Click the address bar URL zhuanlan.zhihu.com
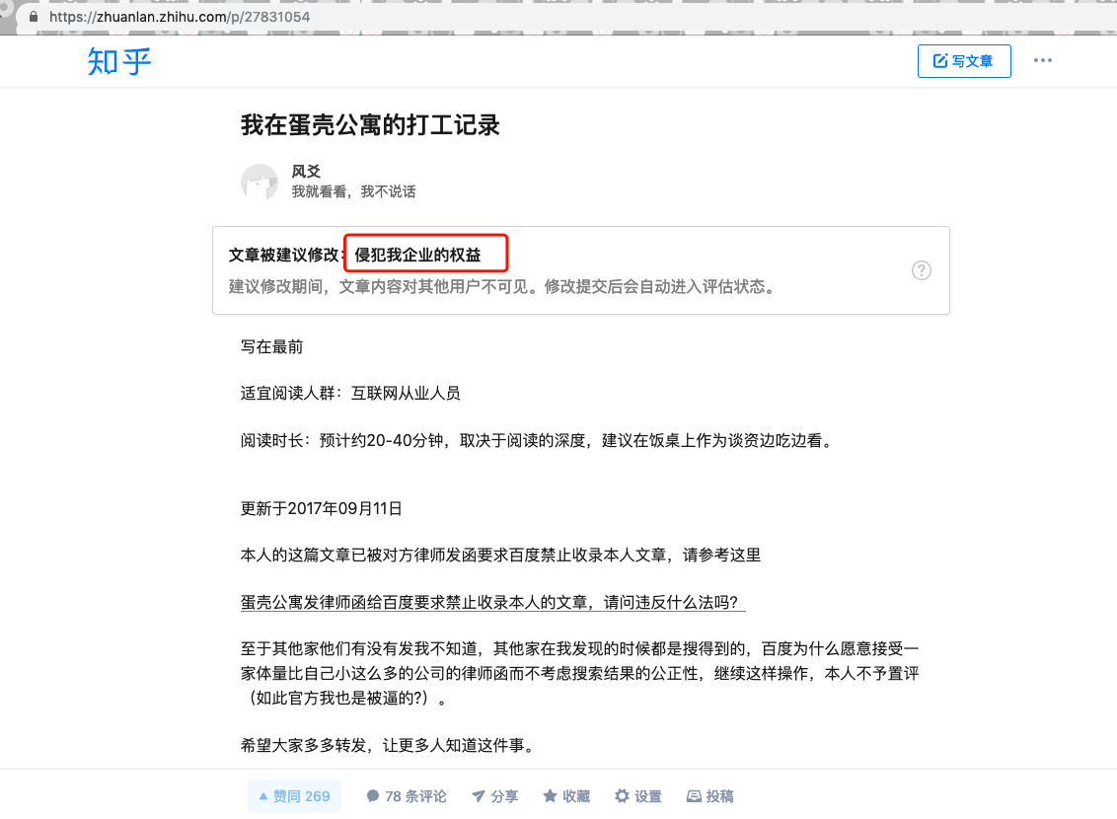 click(180, 17)
